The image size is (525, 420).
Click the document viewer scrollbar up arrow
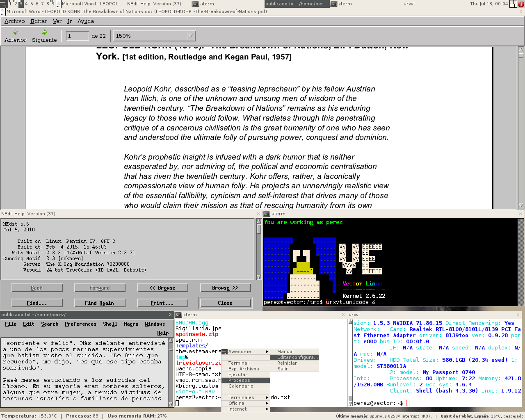pos(521,50)
